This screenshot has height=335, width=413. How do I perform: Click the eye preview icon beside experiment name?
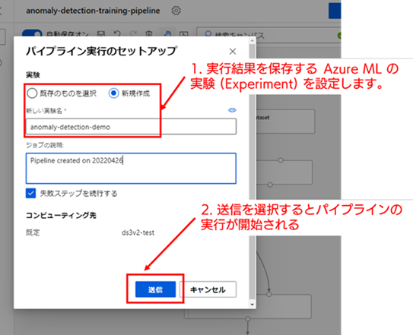232,110
